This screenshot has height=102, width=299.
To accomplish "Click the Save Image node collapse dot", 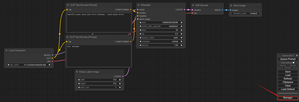I will pyautogui.click(x=231, y=6).
